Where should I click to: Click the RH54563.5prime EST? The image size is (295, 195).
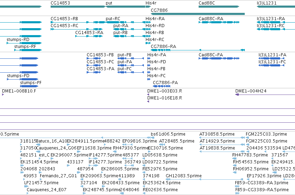click(235, 165)
